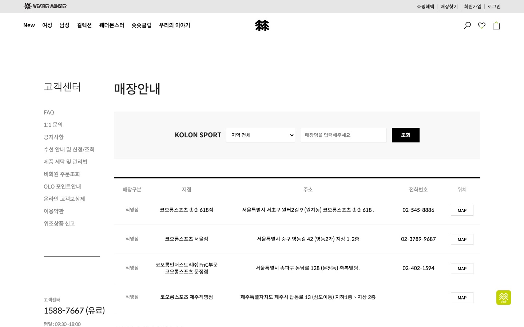The height and width of the screenshot is (327, 524).
Task: Click the 매장안내 page heading
Action: pyautogui.click(x=137, y=89)
